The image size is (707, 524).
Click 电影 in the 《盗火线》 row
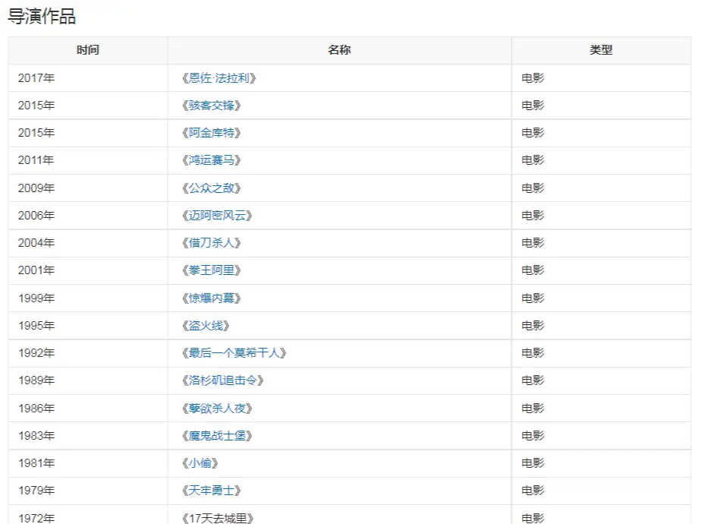533,326
